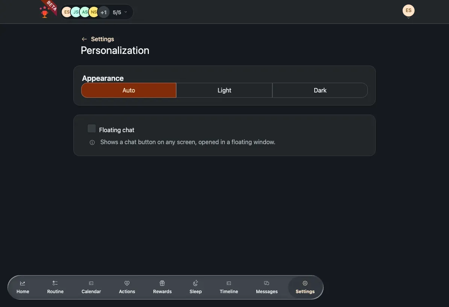Go back using the arrow beside Settings
This screenshot has height=307, width=449.
pos(84,39)
